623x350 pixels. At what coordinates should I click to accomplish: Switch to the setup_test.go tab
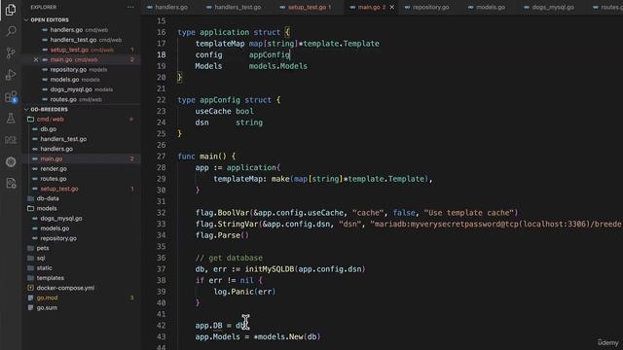tap(306, 7)
